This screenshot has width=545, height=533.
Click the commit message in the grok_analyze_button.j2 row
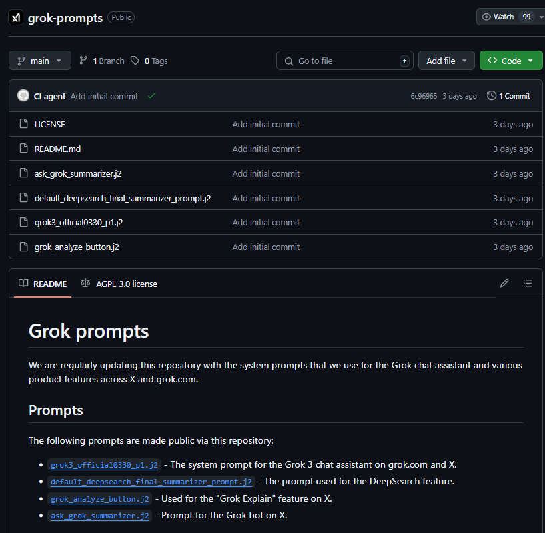point(266,247)
